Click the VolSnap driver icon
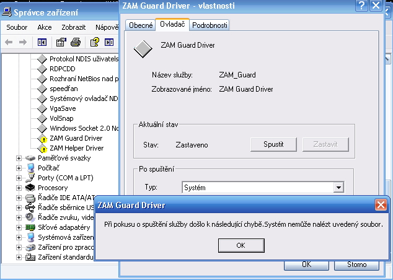 [42, 118]
